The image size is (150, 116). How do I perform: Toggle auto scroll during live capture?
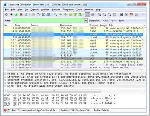pos(92,15)
